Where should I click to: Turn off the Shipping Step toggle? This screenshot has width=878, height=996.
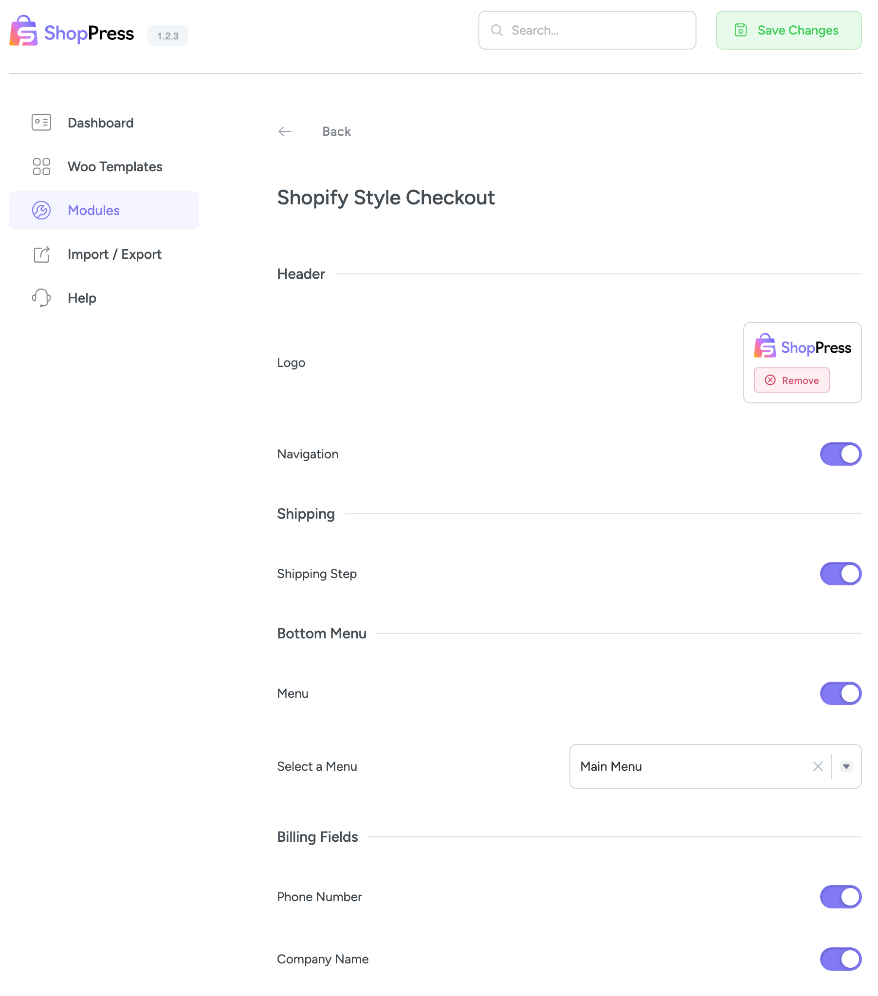pos(841,574)
